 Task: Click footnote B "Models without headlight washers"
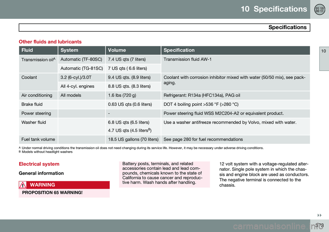[x=46, y=152]
